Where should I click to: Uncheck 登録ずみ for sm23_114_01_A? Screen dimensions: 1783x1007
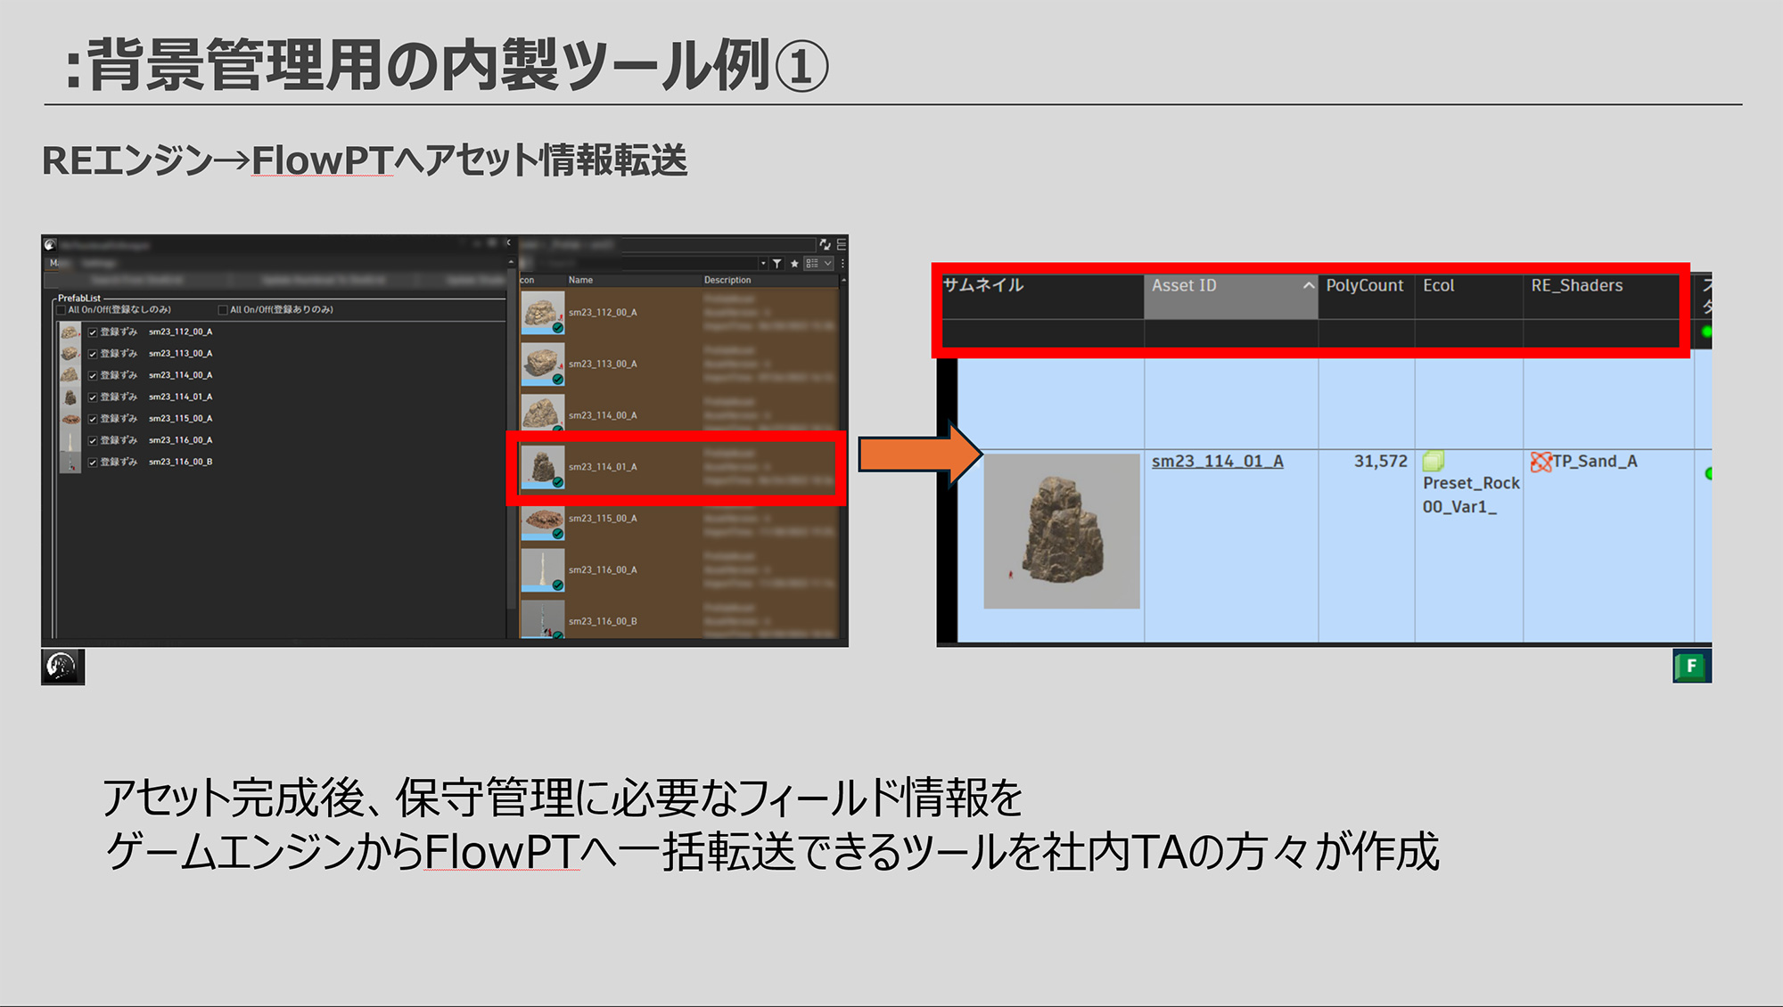point(93,396)
